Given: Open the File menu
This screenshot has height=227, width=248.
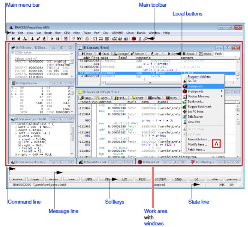Looking at the screenshot, I should coord(12,33).
